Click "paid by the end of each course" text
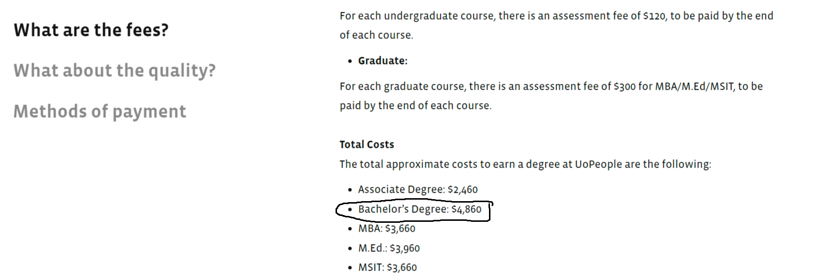Viewport: 825px width, 280px height. click(415, 105)
